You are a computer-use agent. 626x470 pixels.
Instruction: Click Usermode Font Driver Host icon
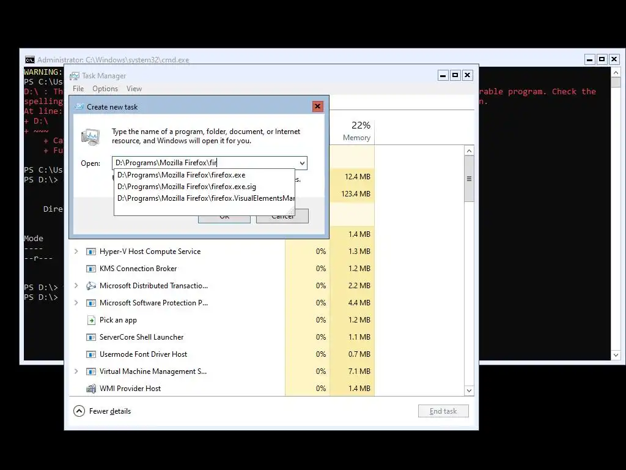click(x=91, y=354)
